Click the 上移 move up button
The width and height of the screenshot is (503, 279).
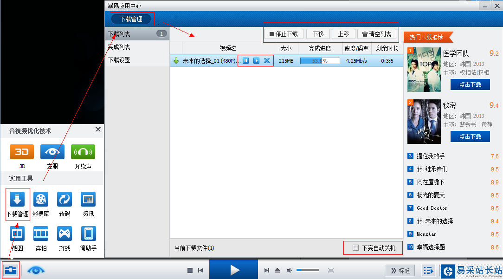[x=343, y=34]
